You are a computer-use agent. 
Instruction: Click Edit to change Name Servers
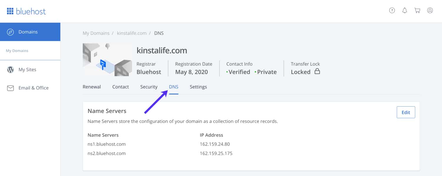[406, 112]
